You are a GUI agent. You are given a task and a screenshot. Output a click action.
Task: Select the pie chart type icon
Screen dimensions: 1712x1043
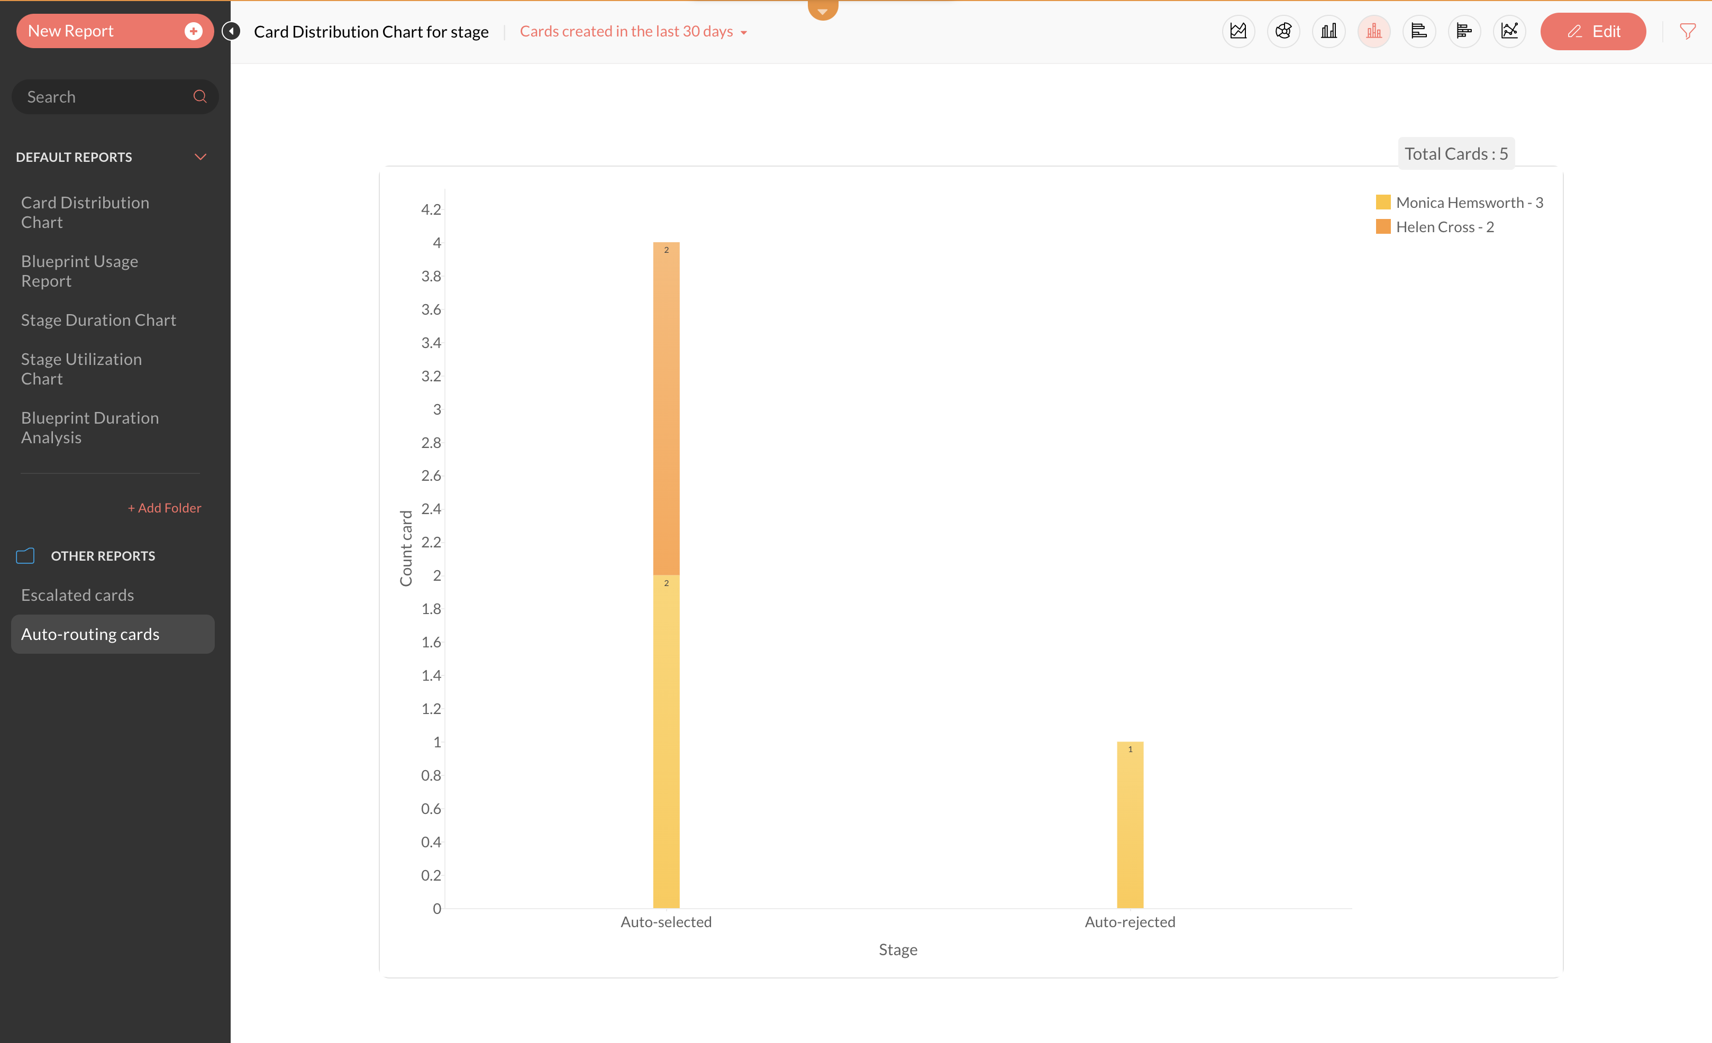point(1283,31)
